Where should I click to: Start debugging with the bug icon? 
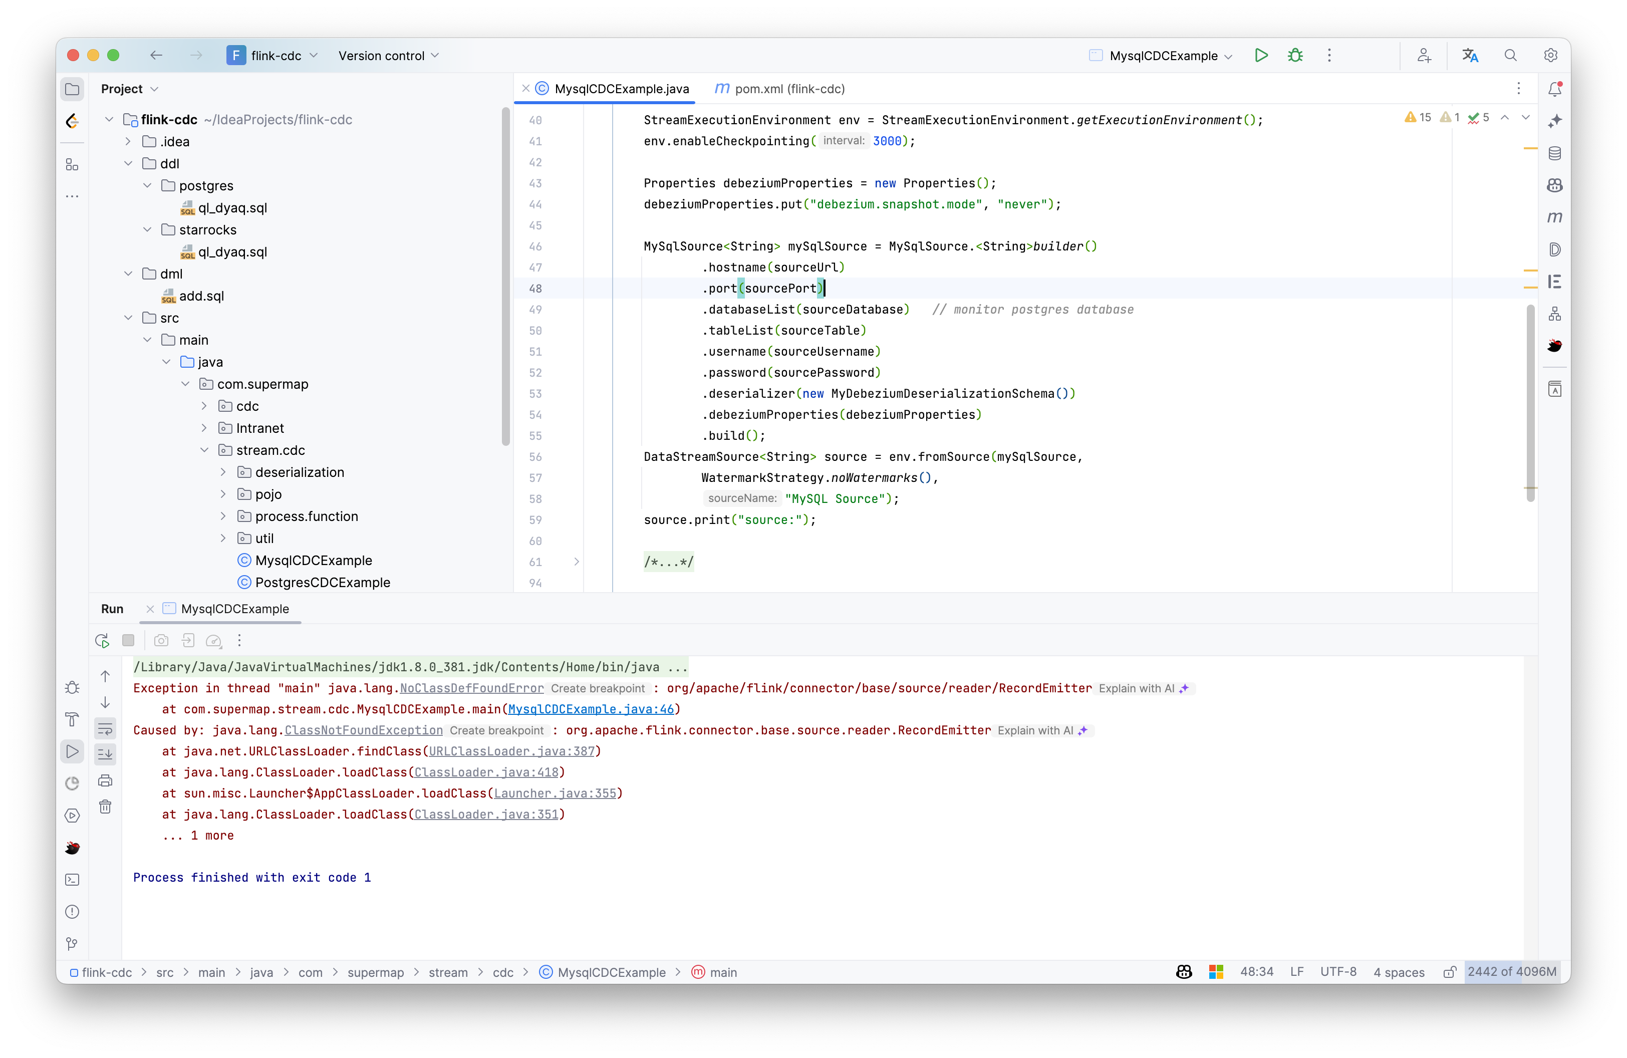(x=1295, y=56)
